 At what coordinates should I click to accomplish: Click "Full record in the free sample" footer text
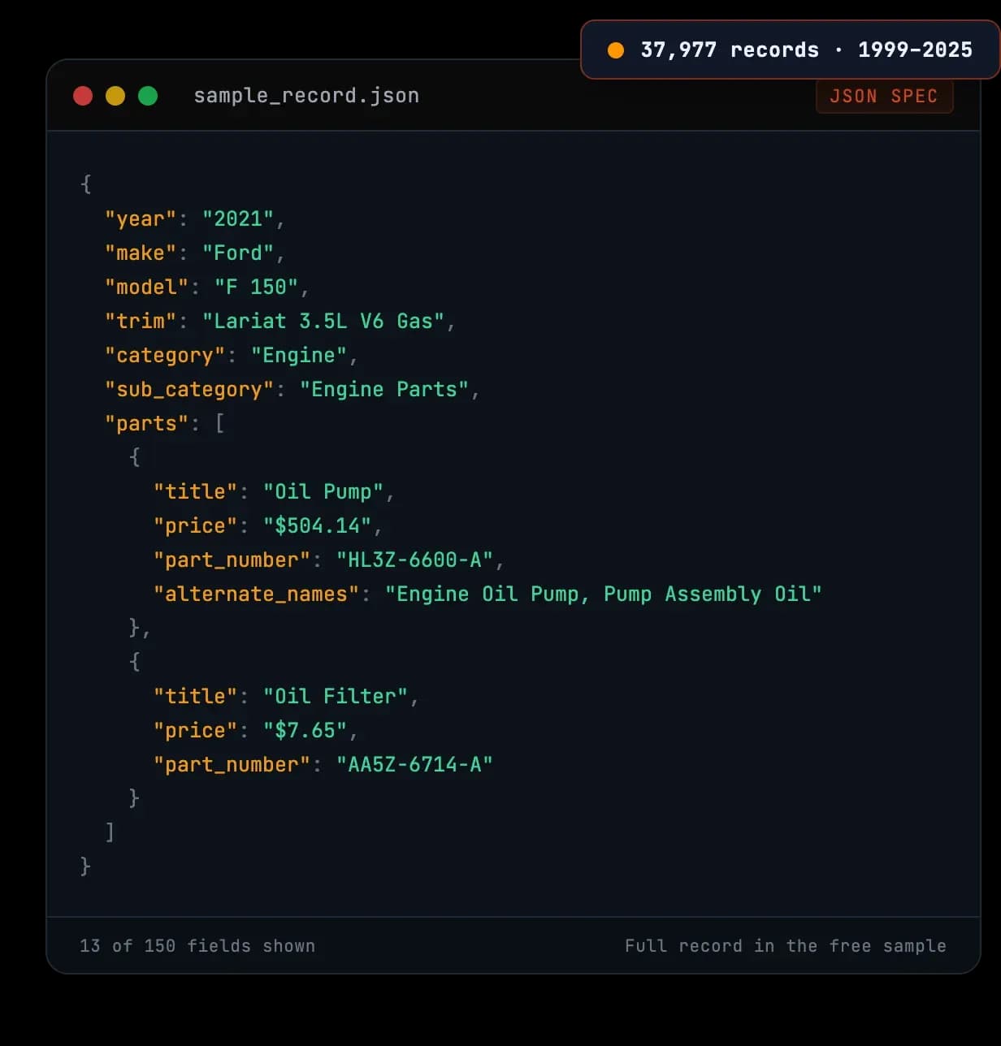coord(786,946)
